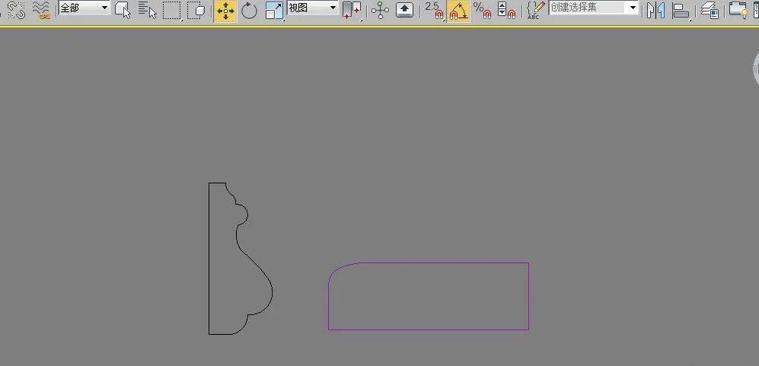The height and width of the screenshot is (366, 759).
Task: Activate the Select and Scale tool
Action: (274, 10)
